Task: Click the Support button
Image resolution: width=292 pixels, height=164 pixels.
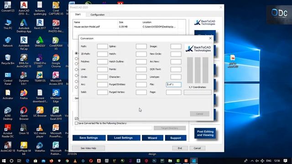Action: pos(175,138)
